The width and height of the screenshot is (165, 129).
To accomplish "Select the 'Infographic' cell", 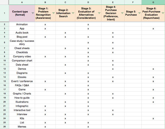I will click(22, 106).
